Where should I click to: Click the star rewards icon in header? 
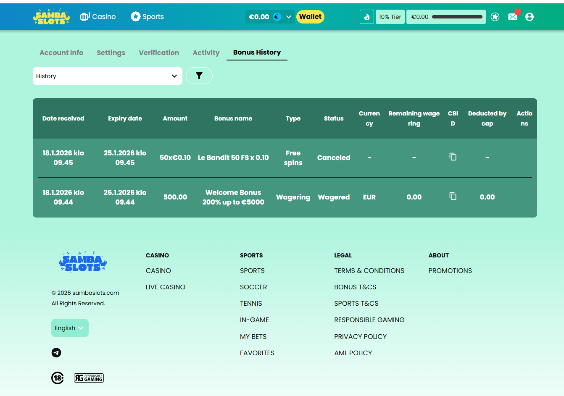click(x=495, y=17)
